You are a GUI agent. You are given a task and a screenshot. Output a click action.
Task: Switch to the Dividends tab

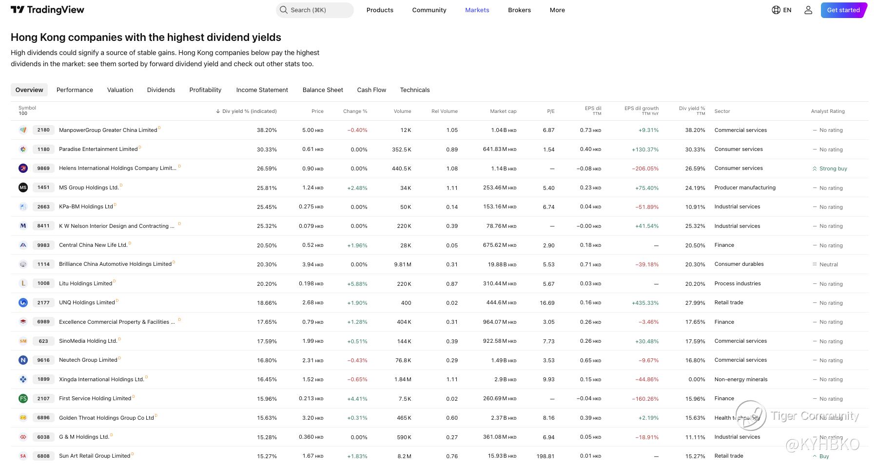(161, 90)
